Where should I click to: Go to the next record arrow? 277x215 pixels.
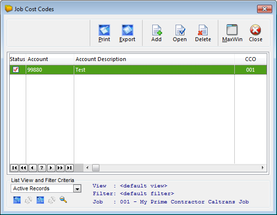(x=51, y=168)
